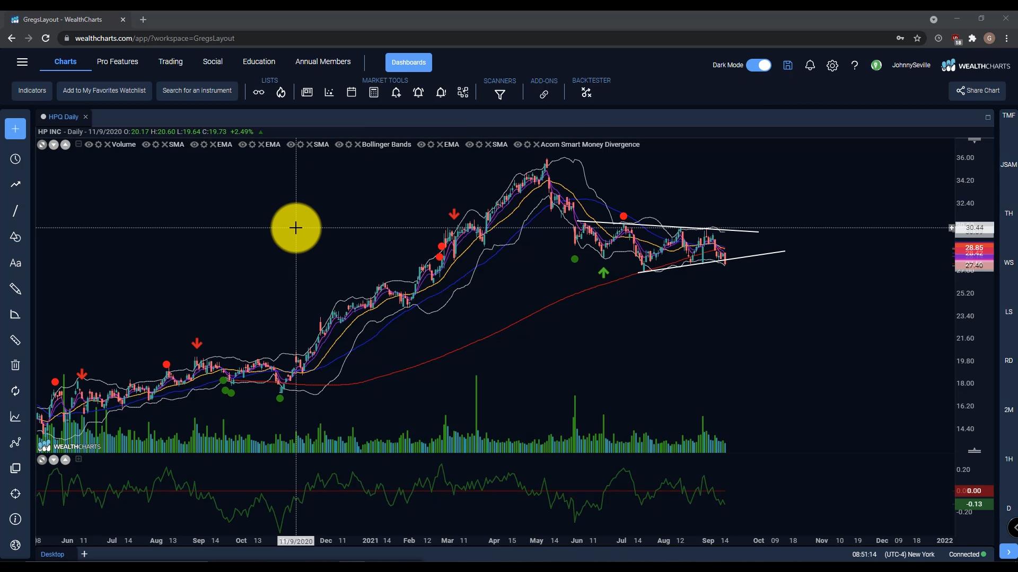The height and width of the screenshot is (572, 1018).
Task: Open the Social menu
Action: [213, 62]
